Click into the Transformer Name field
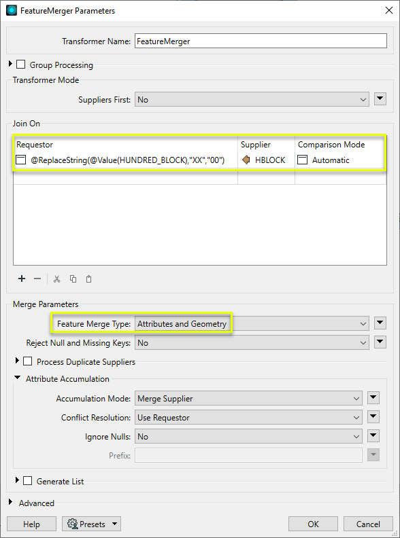 (x=261, y=41)
